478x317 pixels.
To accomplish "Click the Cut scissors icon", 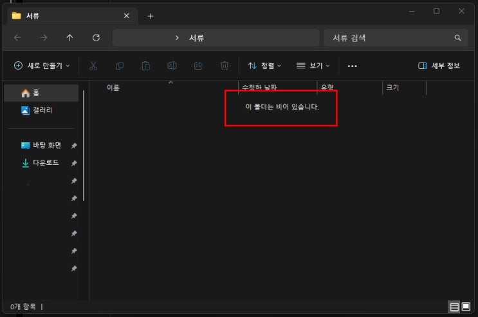I will (x=93, y=66).
